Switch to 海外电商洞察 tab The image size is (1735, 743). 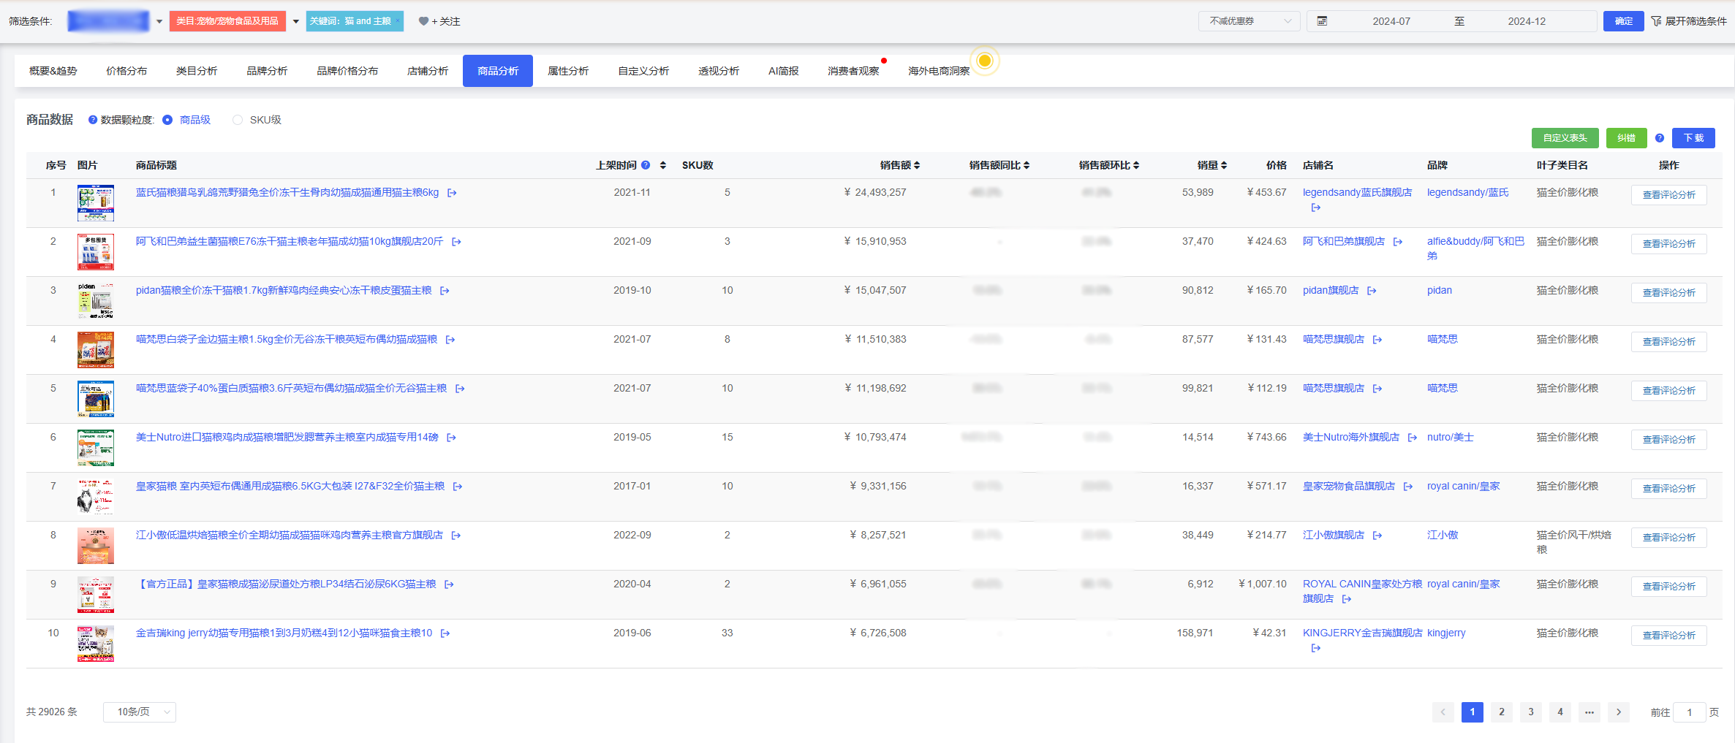pos(939,71)
